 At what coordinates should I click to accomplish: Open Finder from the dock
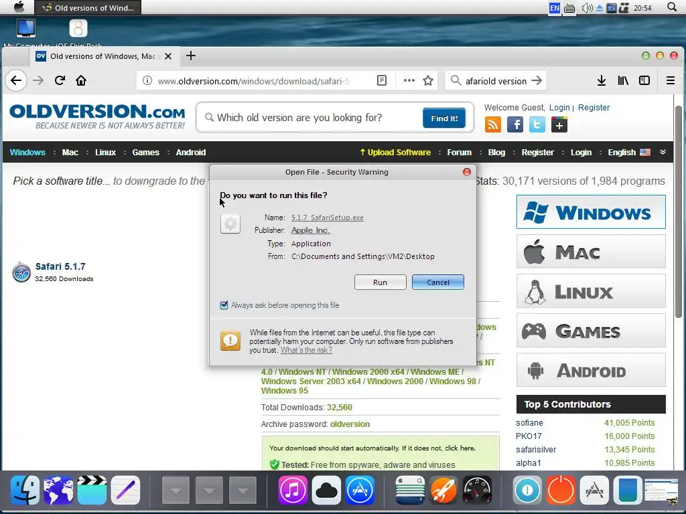click(25, 490)
